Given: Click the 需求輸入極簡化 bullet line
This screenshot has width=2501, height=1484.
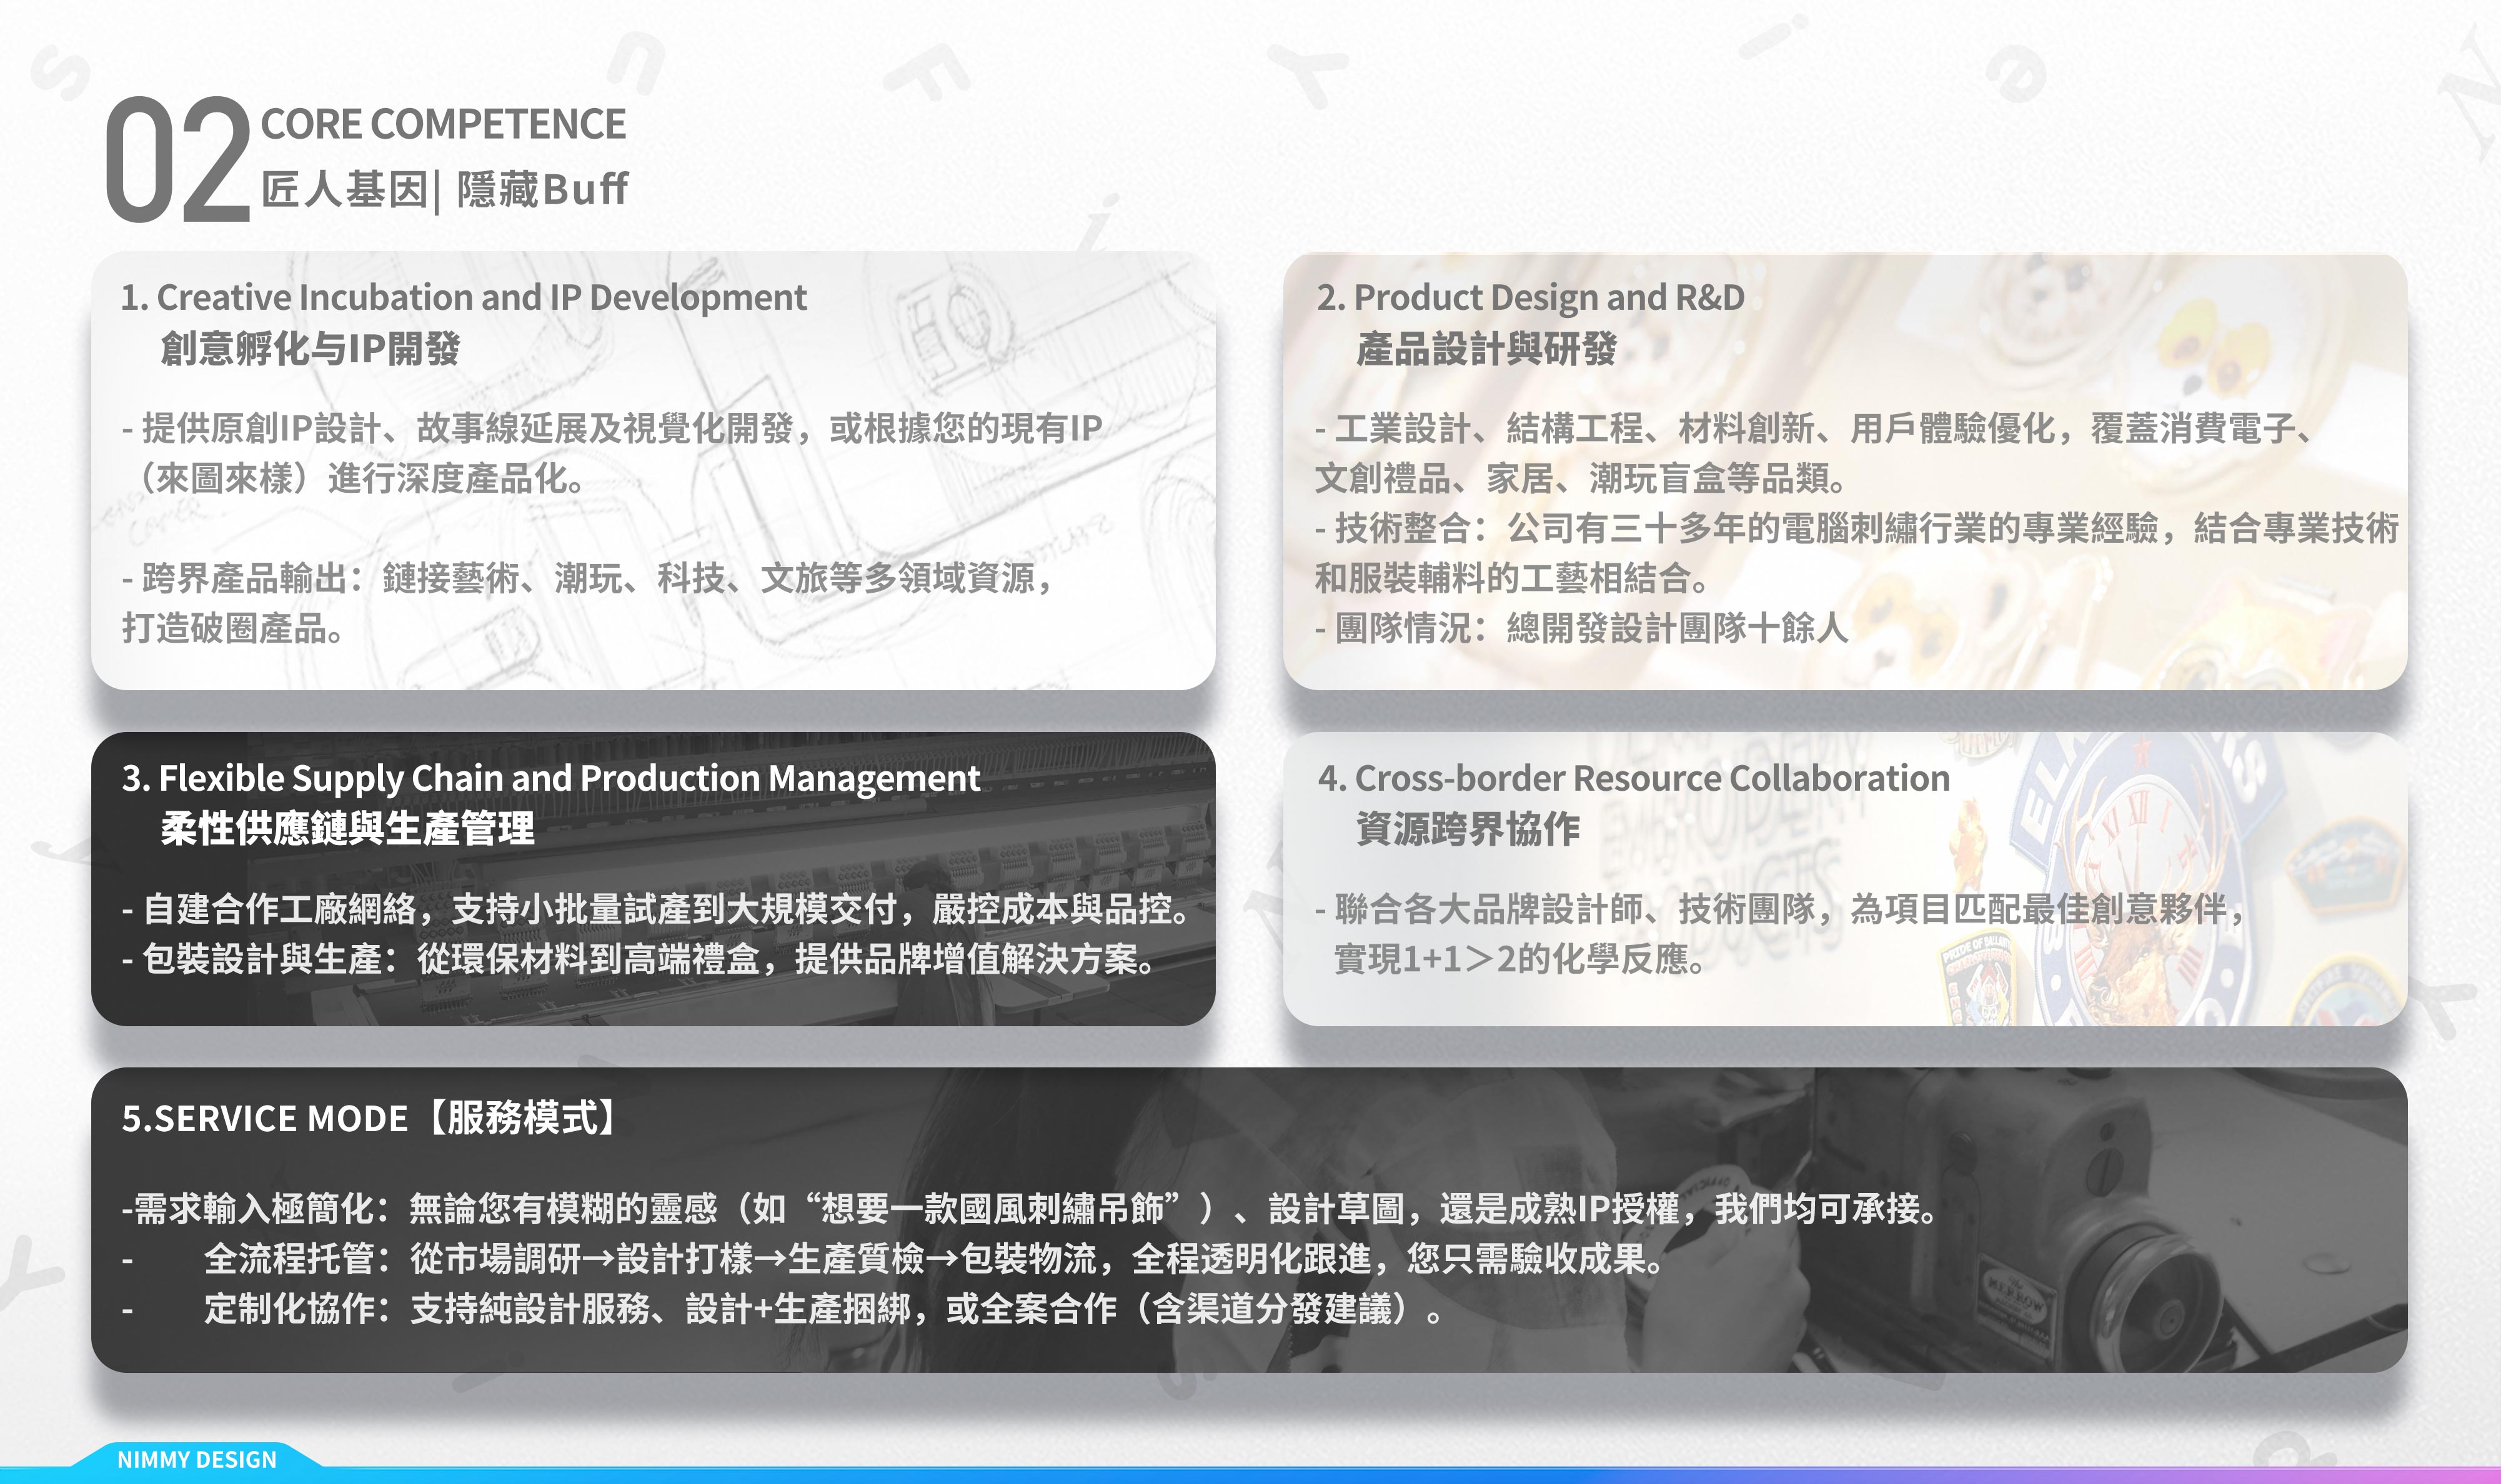Looking at the screenshot, I should [x=1031, y=1209].
